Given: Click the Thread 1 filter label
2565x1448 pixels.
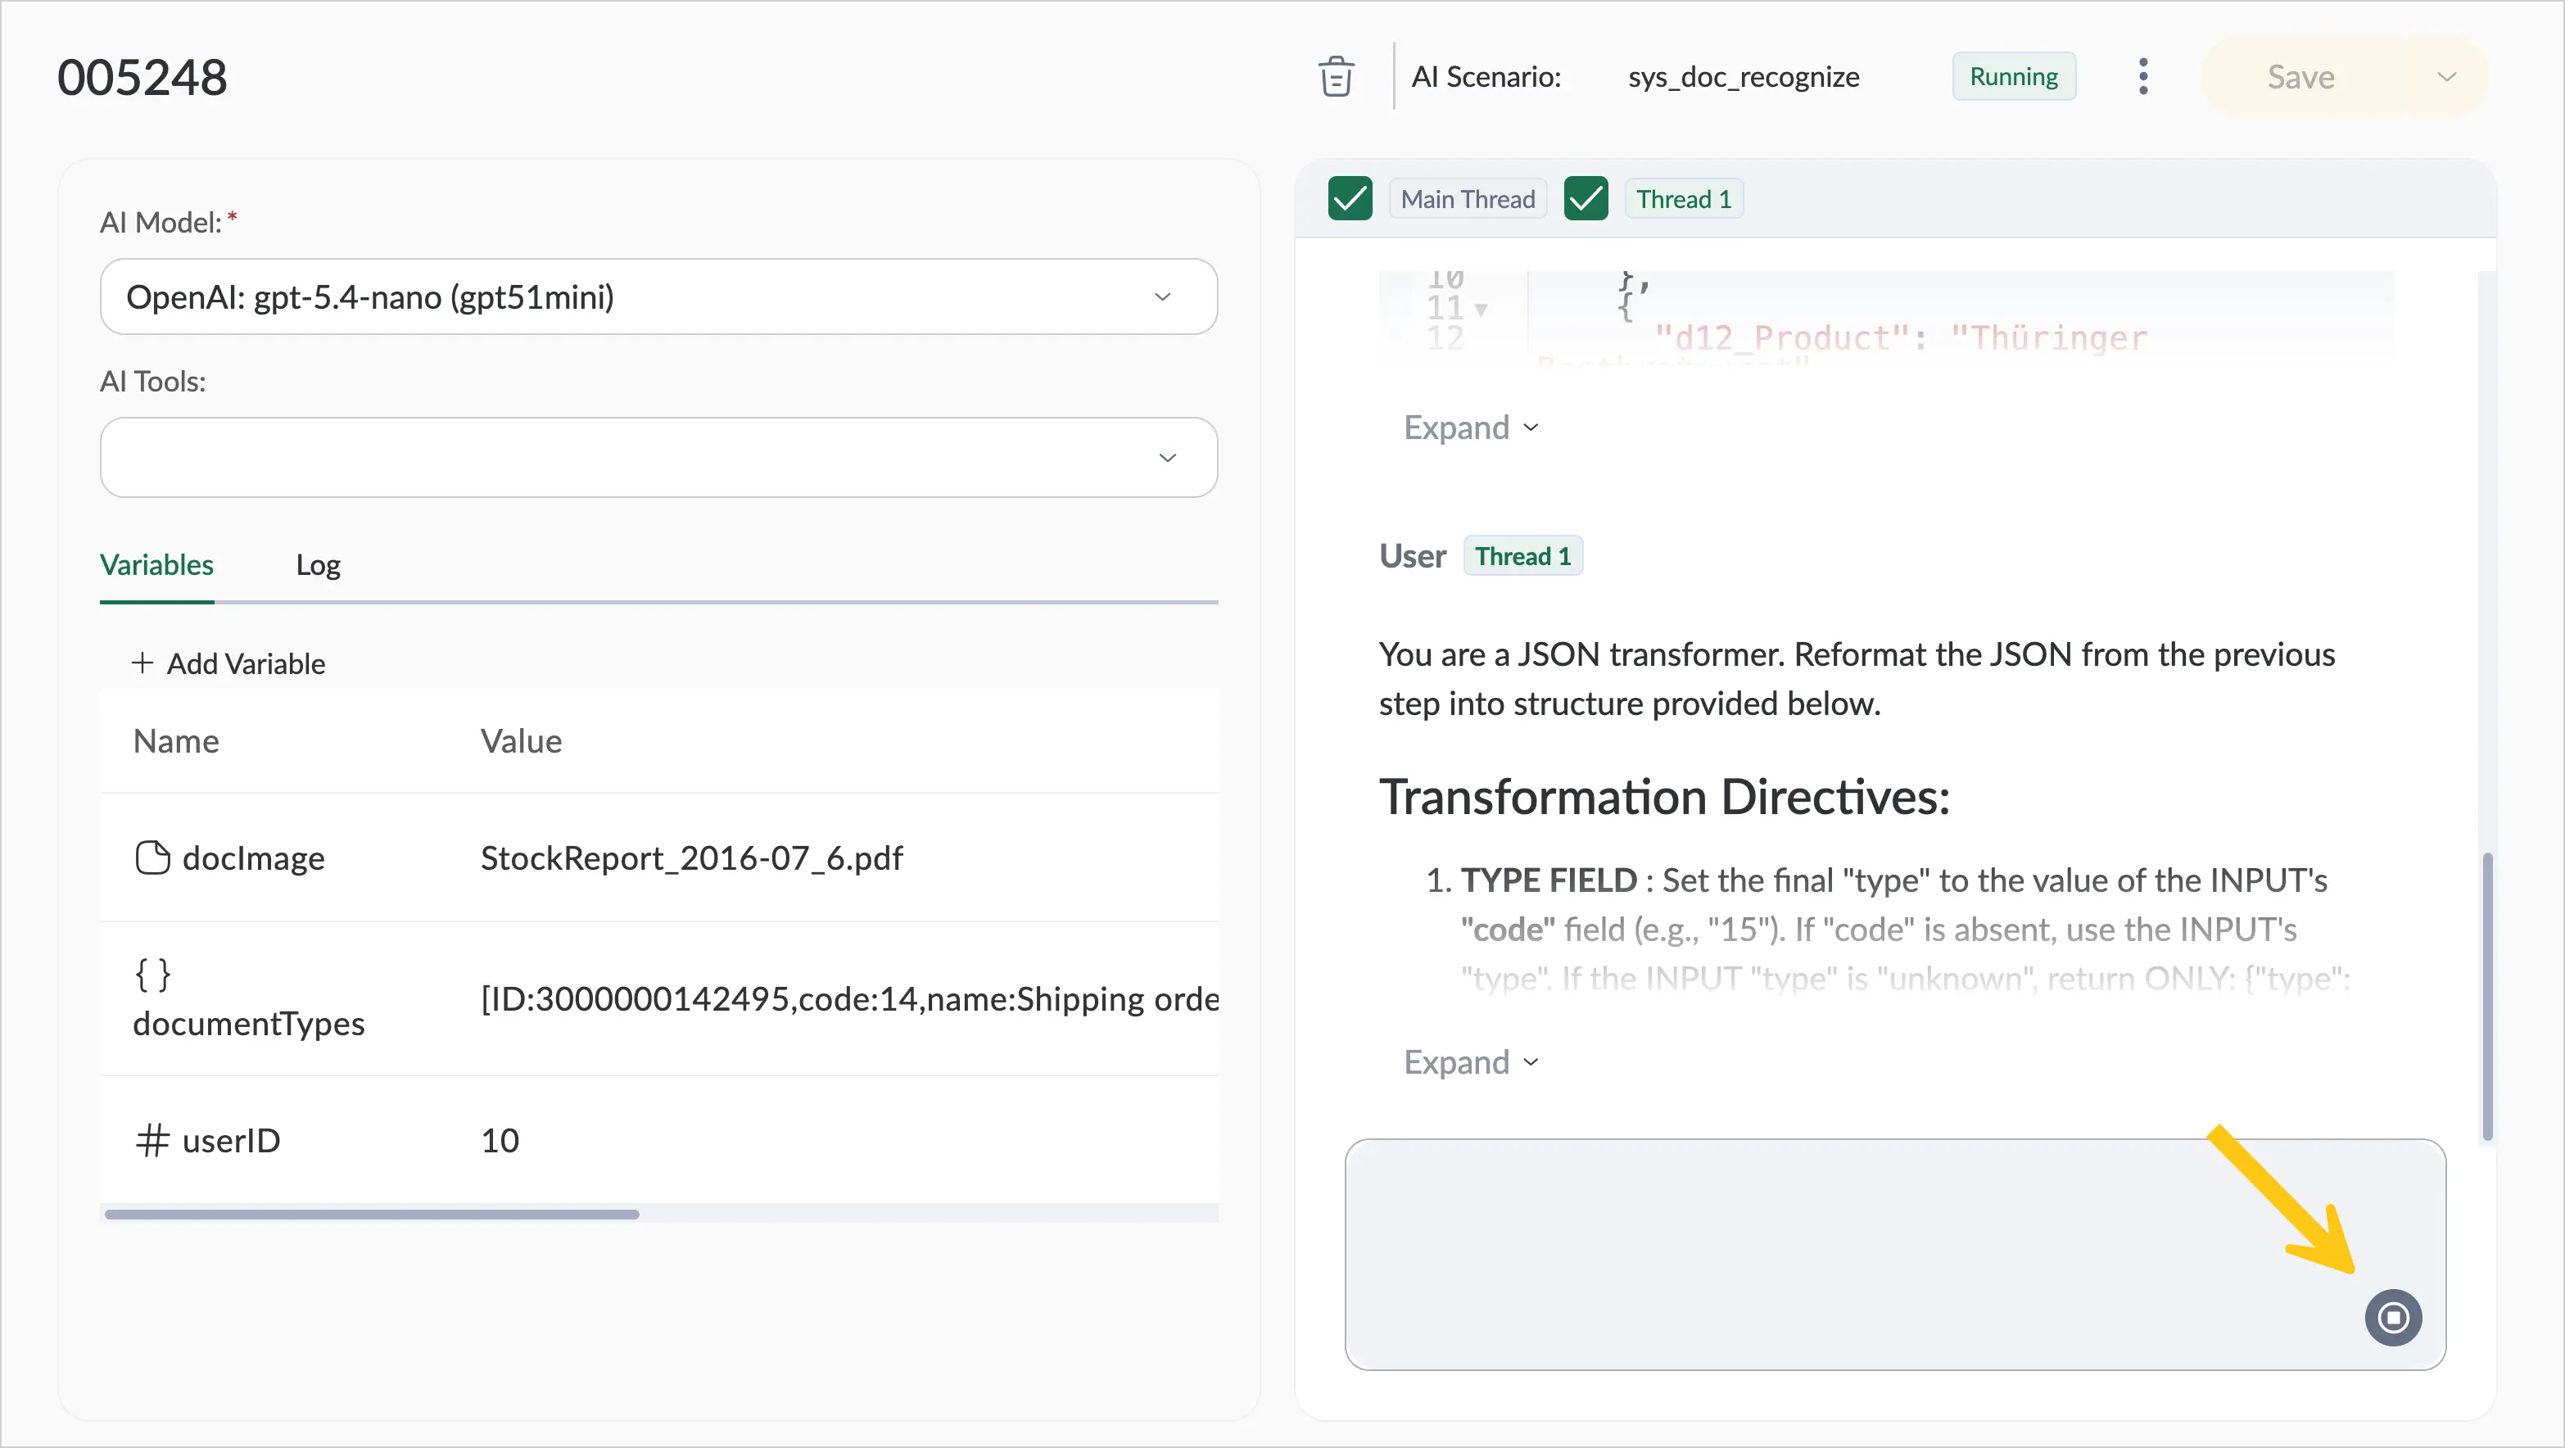Looking at the screenshot, I should tap(1684, 198).
